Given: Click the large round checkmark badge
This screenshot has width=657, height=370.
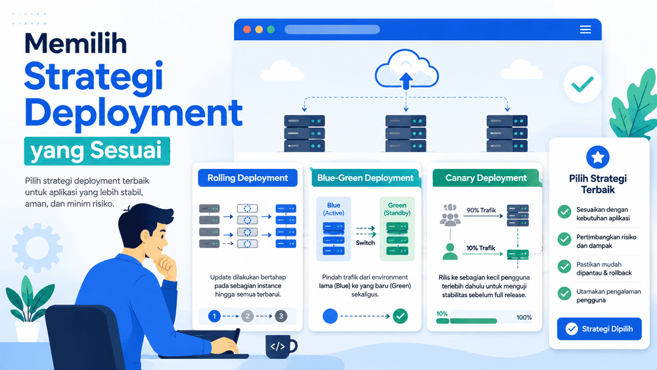Looking at the screenshot, I should coord(582,84).
